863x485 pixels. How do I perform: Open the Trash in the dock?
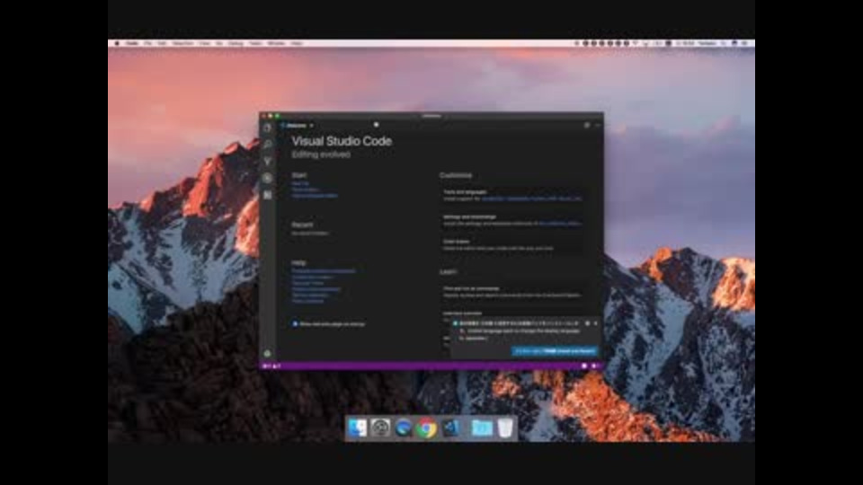505,428
